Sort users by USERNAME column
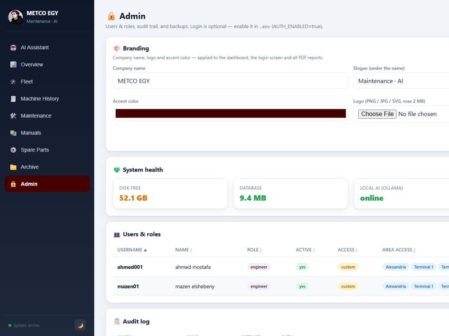The height and width of the screenshot is (336, 449). click(x=132, y=250)
